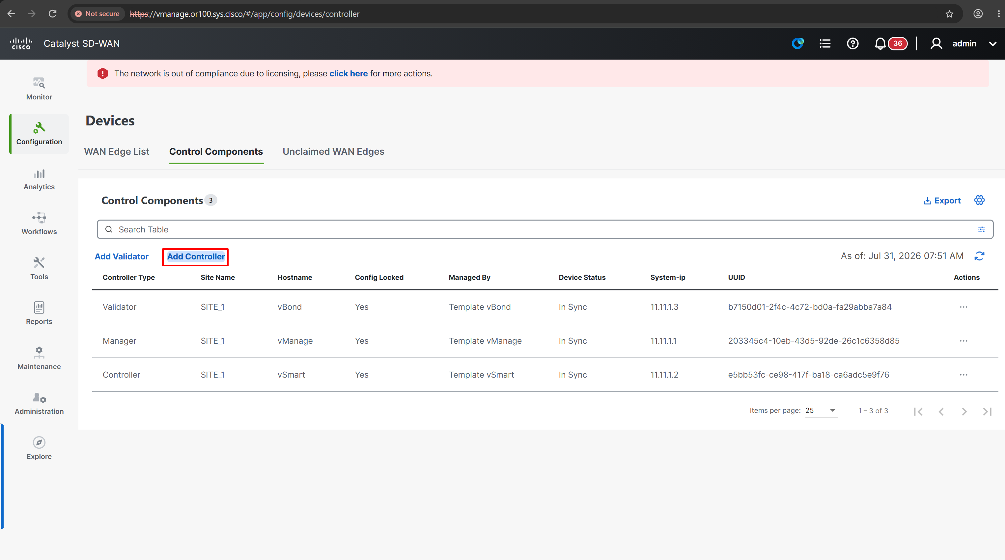Select the vBond hostname cell
This screenshot has height=560, width=1005.
(290, 307)
